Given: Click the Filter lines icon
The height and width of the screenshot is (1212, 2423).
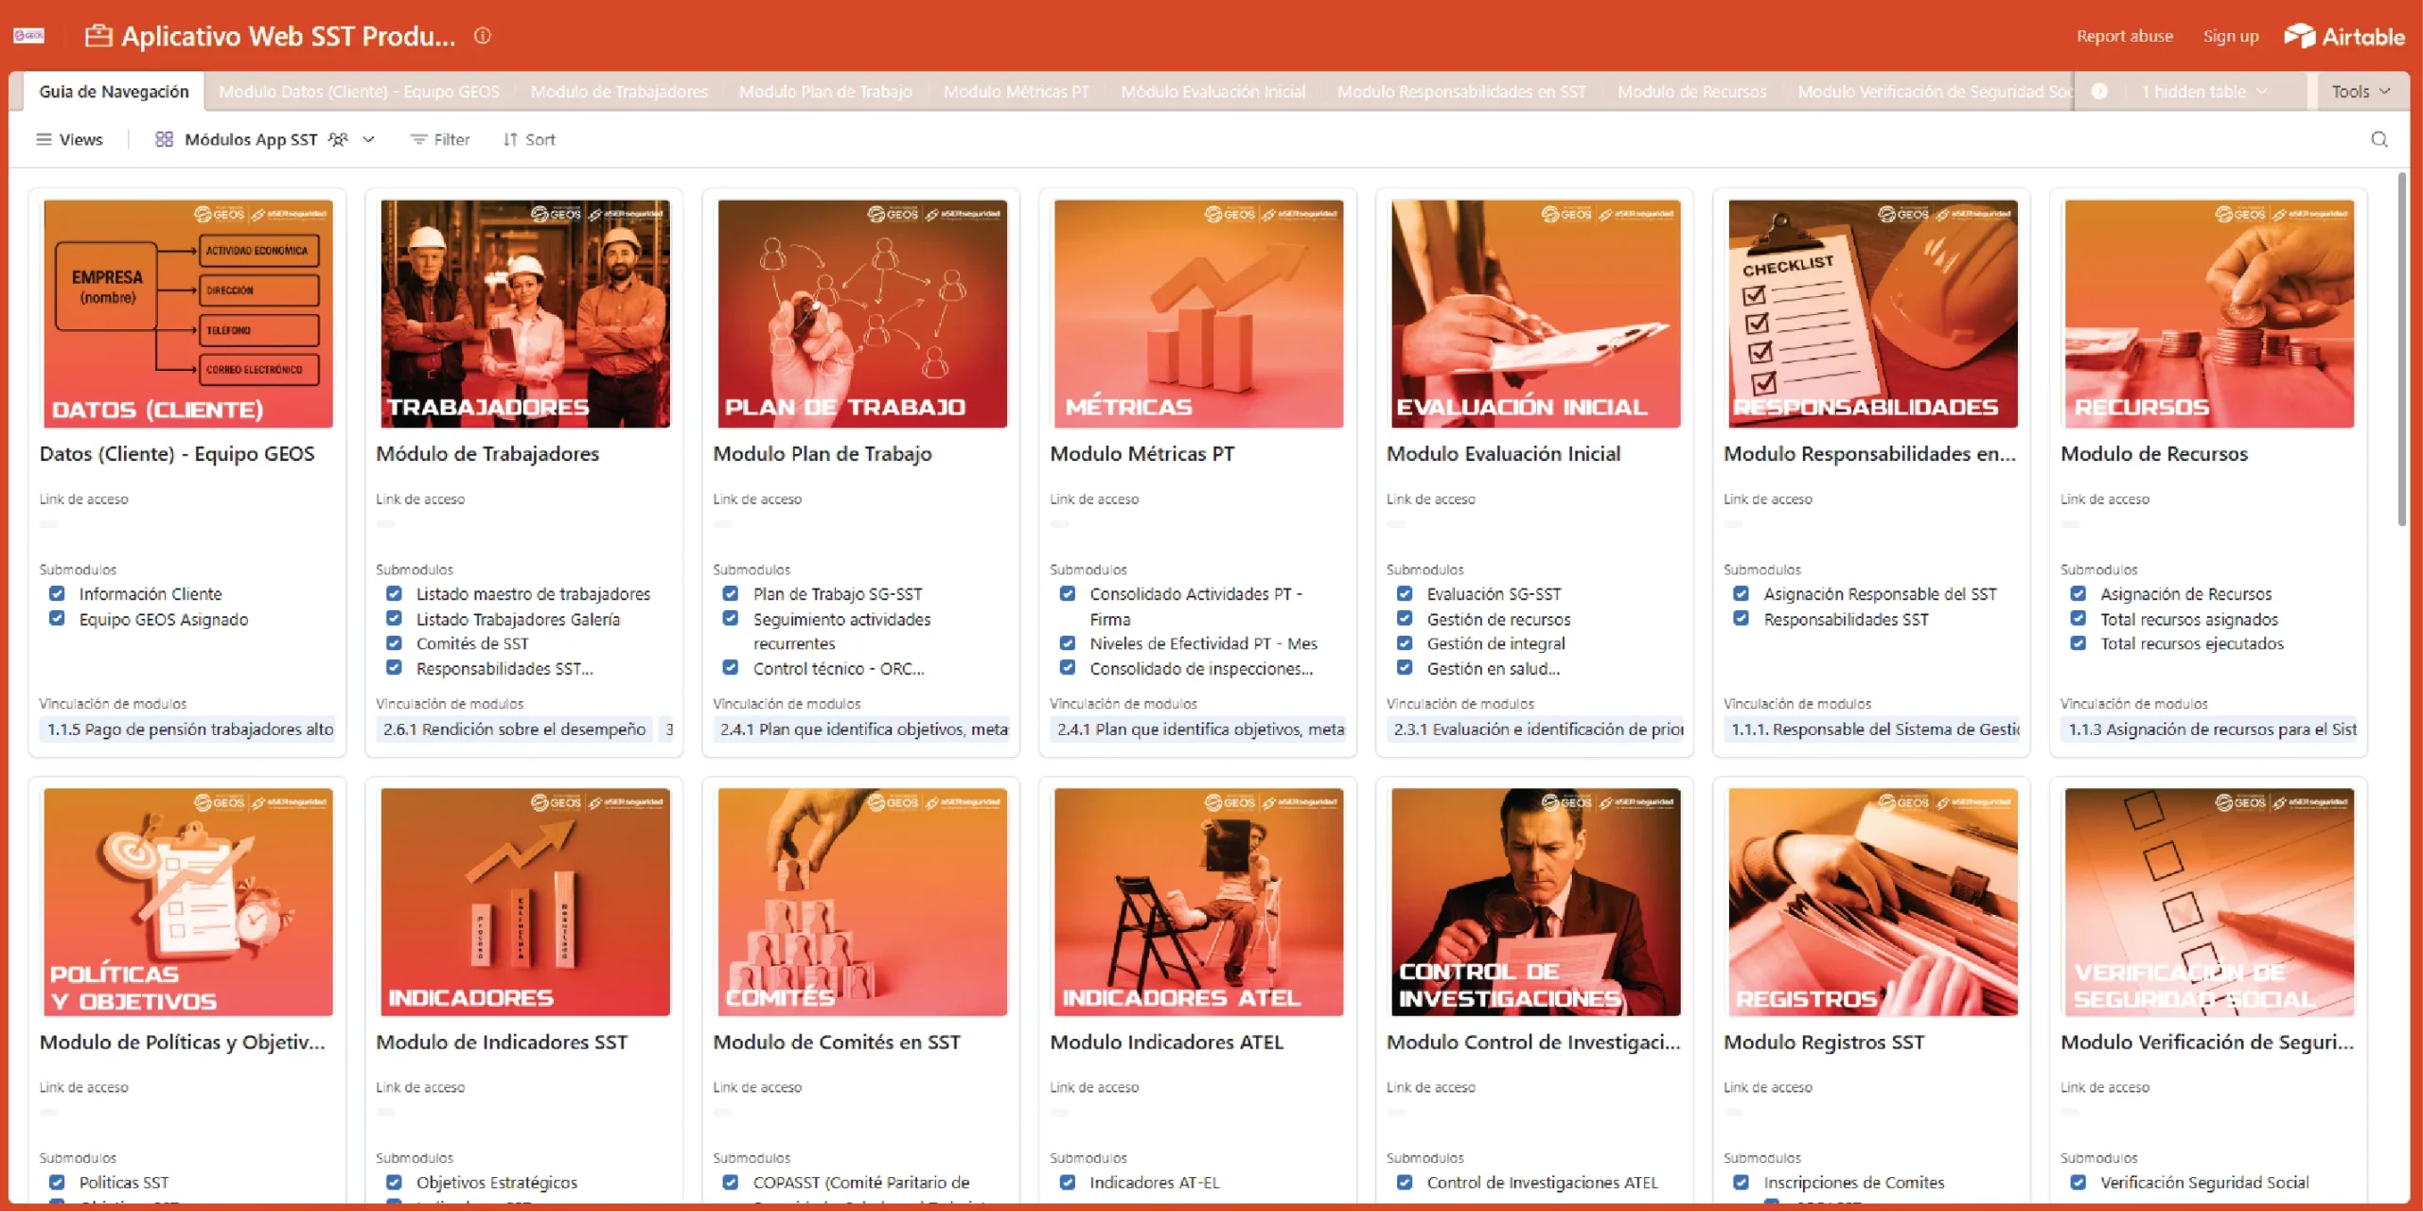Looking at the screenshot, I should [417, 139].
